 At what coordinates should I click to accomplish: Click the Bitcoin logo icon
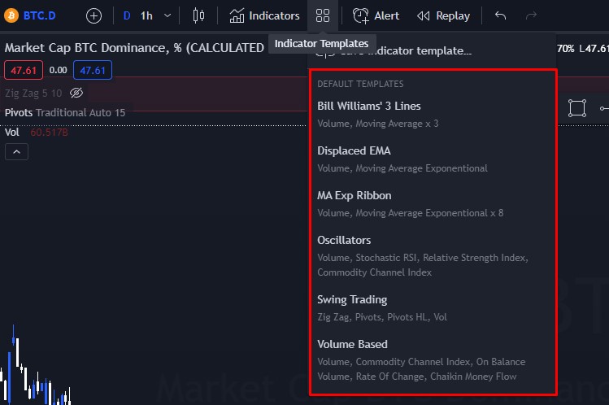11,15
